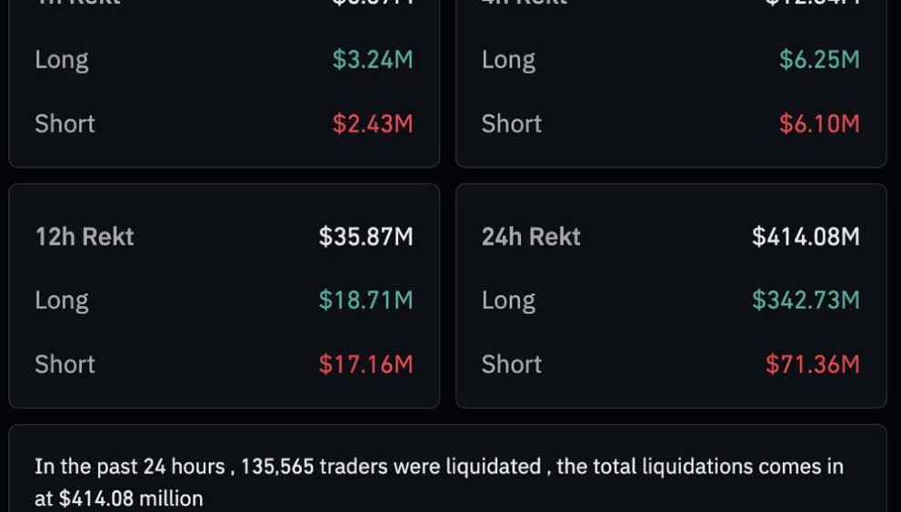This screenshot has height=512, width=901.
Task: Click the green $342.73M long value
Action: 806,300
